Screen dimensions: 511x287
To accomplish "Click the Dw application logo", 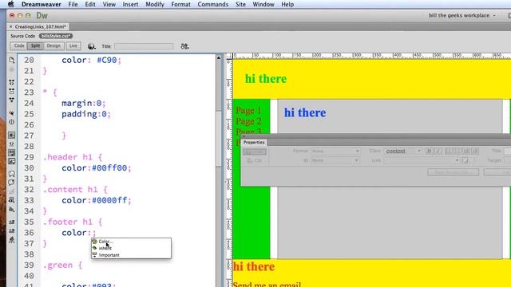I will [42, 16].
